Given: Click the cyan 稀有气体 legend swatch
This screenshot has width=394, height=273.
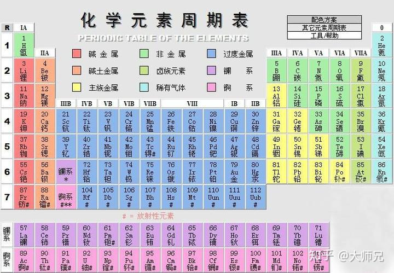Looking at the screenshot, I should (x=144, y=88).
